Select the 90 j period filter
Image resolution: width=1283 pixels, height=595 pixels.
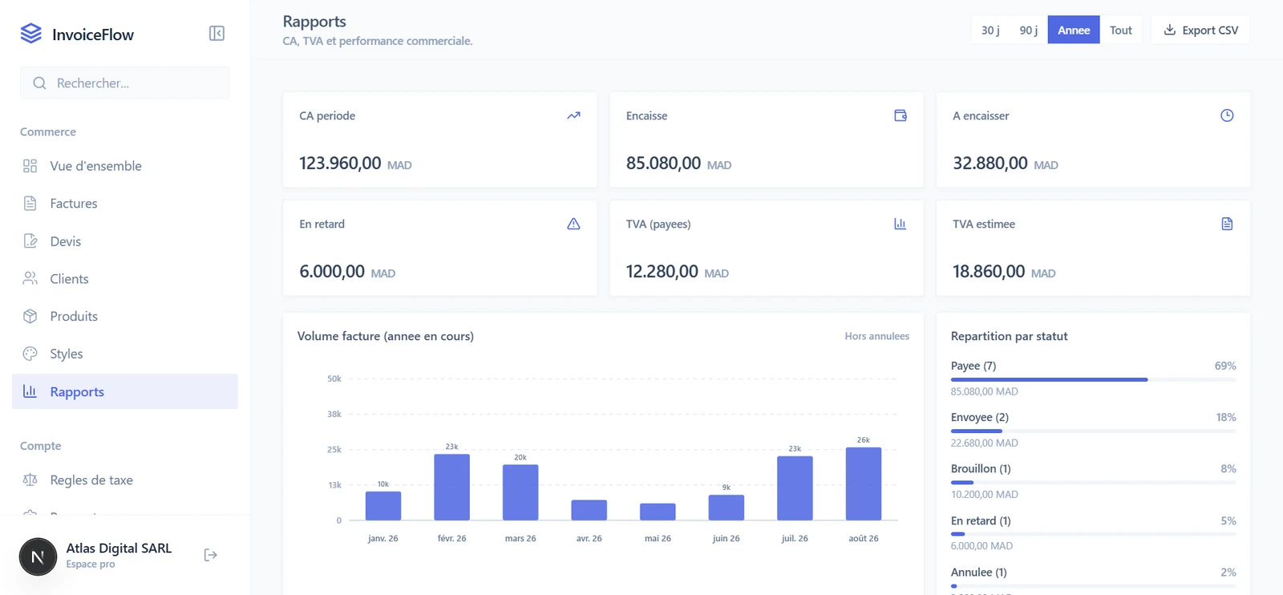click(1029, 30)
